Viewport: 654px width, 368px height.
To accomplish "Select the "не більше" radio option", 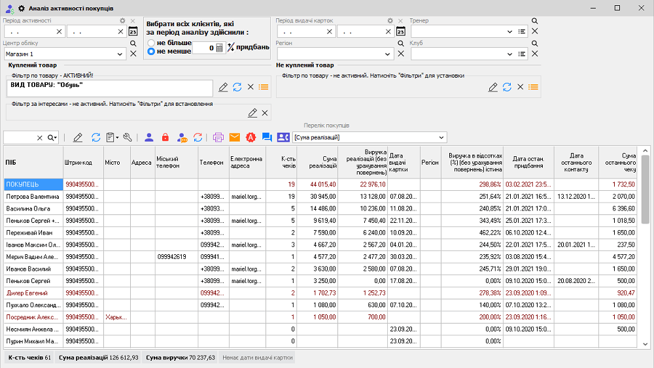I will point(151,42).
